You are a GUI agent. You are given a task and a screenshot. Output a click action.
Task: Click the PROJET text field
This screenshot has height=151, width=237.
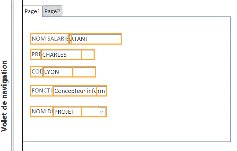[x=68, y=112]
